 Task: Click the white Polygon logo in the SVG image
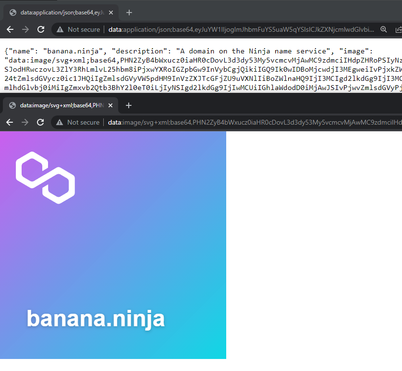(x=45, y=178)
